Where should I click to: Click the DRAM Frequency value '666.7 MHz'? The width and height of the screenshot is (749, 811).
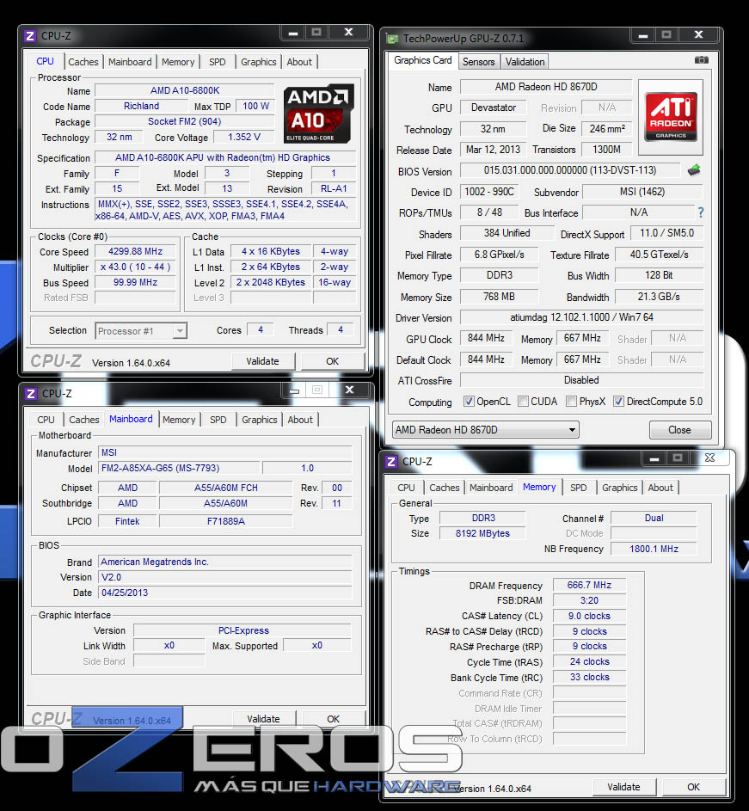[589, 585]
